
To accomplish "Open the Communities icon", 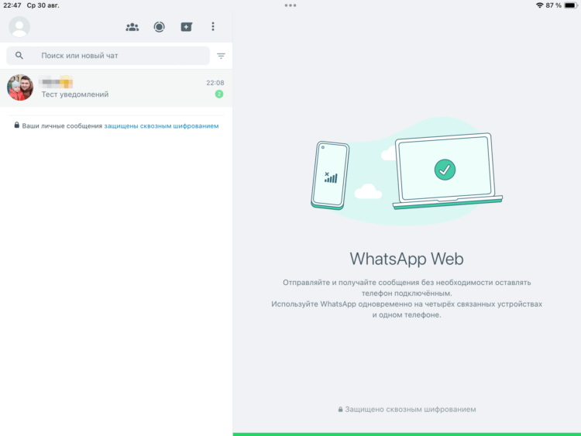I will tap(132, 26).
